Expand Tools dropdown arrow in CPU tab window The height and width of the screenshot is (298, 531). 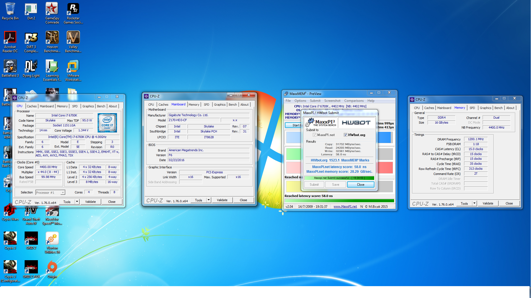pyautogui.click(x=77, y=202)
